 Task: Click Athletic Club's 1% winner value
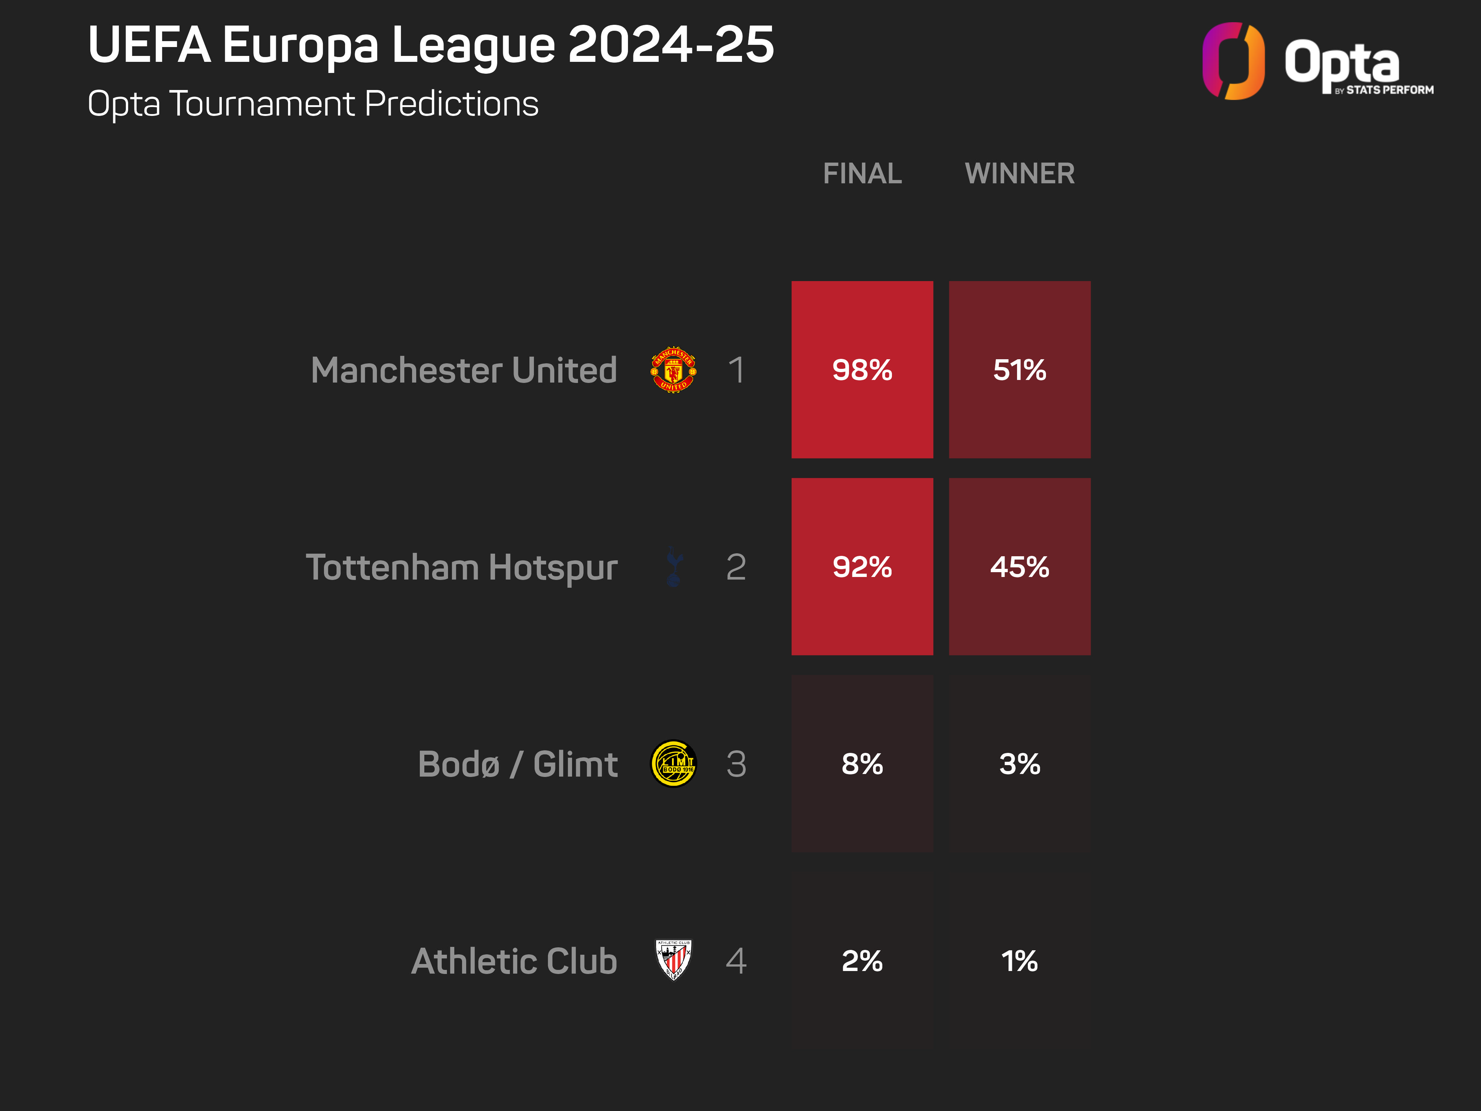(1019, 961)
